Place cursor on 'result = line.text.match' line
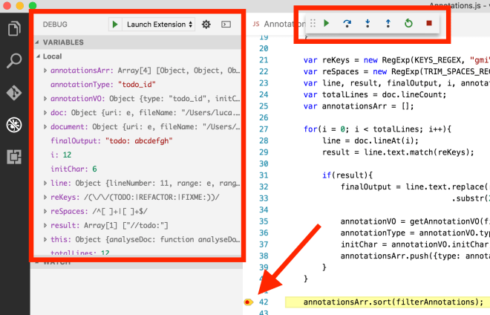This screenshot has width=490, height=315. [x=398, y=152]
